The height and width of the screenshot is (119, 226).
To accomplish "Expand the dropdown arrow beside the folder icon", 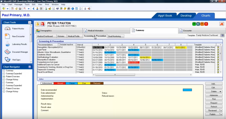I will pyautogui.click(x=8, y=9).
